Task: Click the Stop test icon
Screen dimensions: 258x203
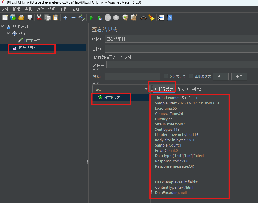Action: (x=108, y=18)
